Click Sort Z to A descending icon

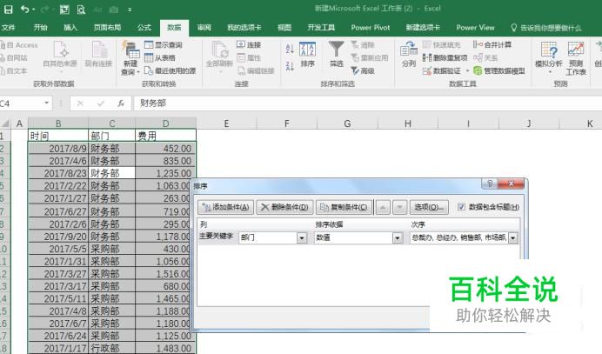coord(290,66)
